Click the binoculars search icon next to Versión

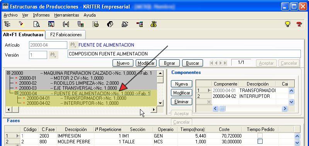(x=53, y=55)
